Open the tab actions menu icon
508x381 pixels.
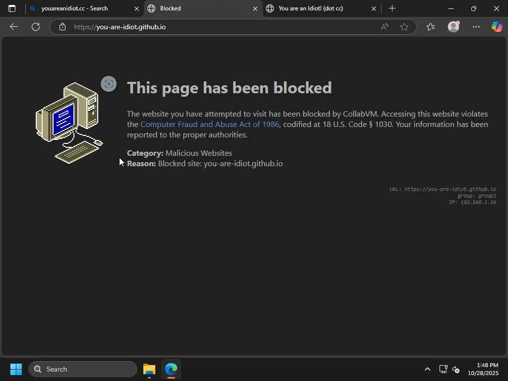point(12,8)
